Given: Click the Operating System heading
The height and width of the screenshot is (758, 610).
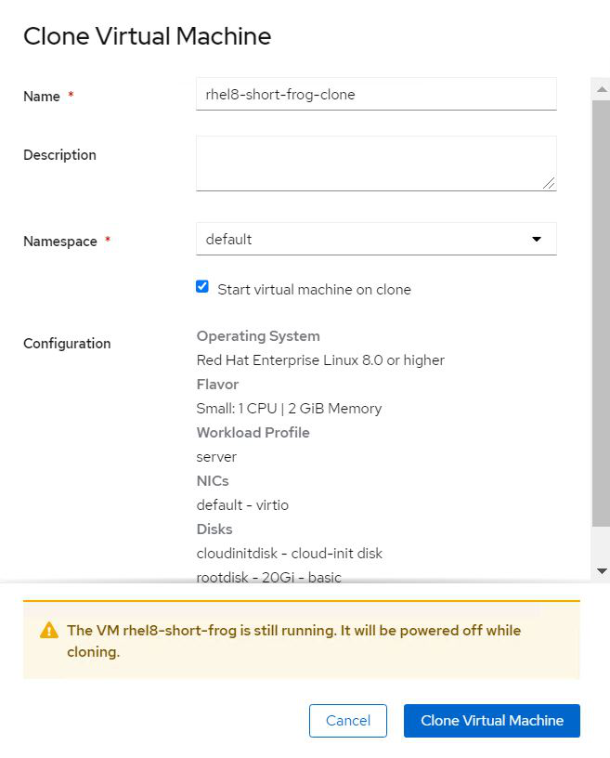Looking at the screenshot, I should click(258, 336).
